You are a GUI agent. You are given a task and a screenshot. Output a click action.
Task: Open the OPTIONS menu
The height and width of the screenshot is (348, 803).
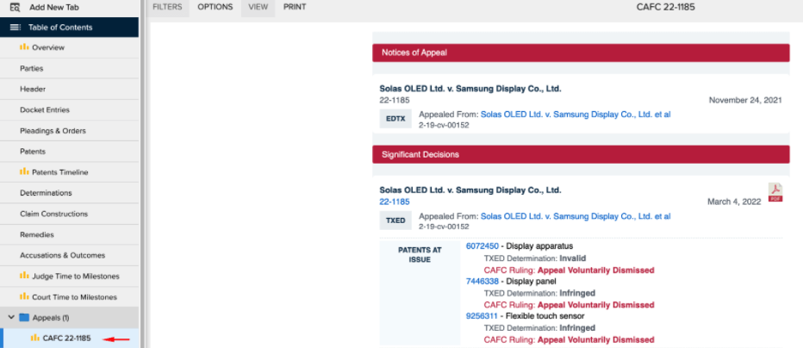tap(215, 7)
